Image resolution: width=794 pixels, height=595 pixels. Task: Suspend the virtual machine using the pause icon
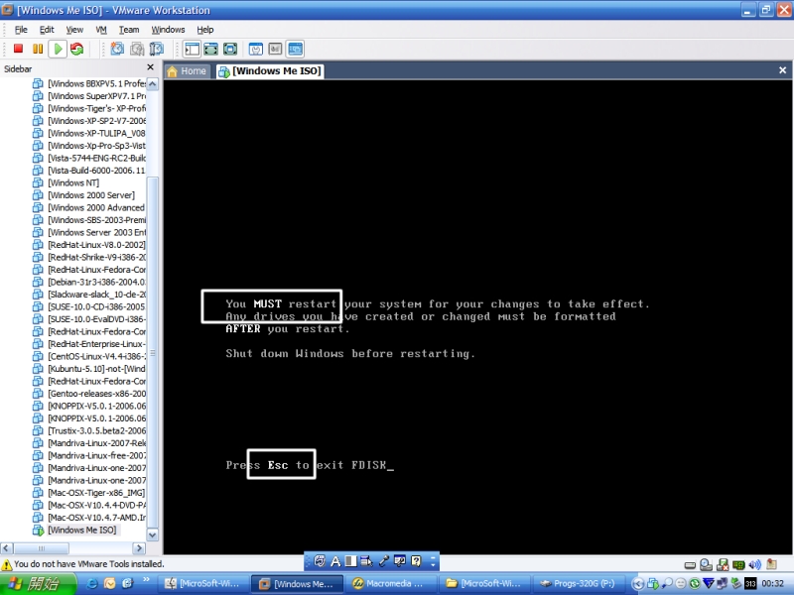[x=38, y=49]
